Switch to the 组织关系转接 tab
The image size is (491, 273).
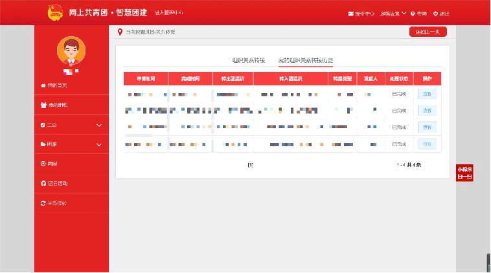249,60
